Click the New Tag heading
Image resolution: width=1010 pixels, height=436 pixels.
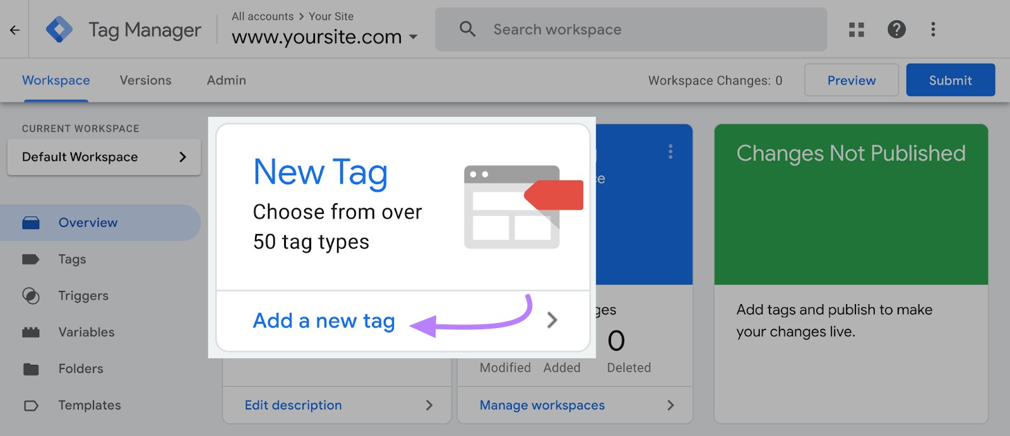[x=321, y=172]
